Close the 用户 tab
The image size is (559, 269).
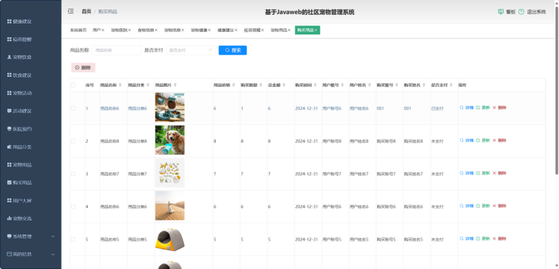pos(103,30)
